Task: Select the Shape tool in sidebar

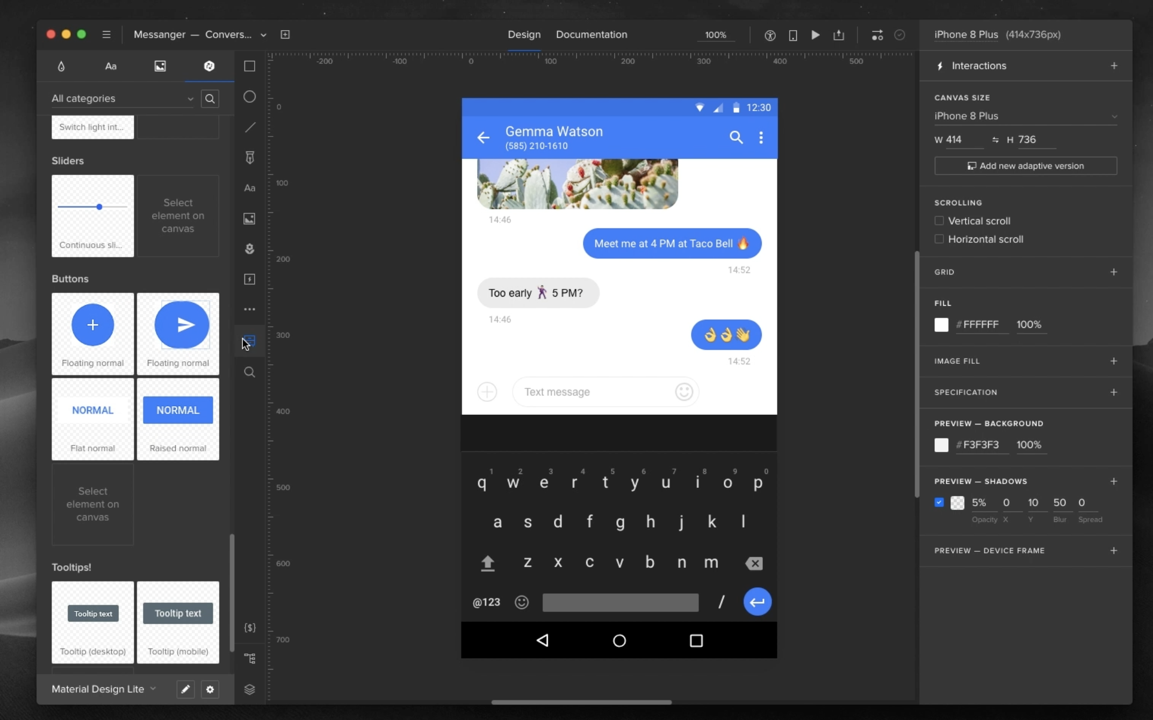Action: click(250, 66)
